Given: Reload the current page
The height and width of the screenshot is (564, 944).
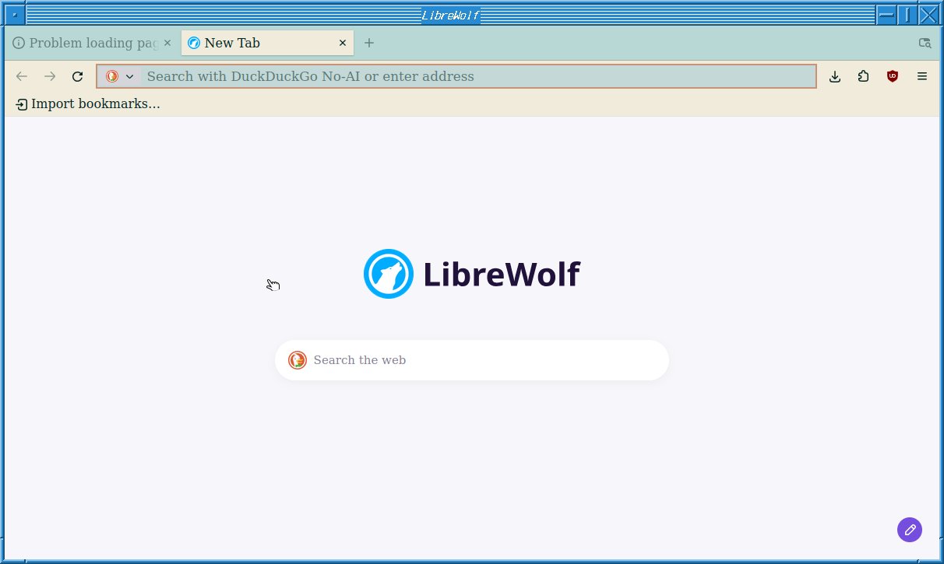Looking at the screenshot, I should pos(78,76).
